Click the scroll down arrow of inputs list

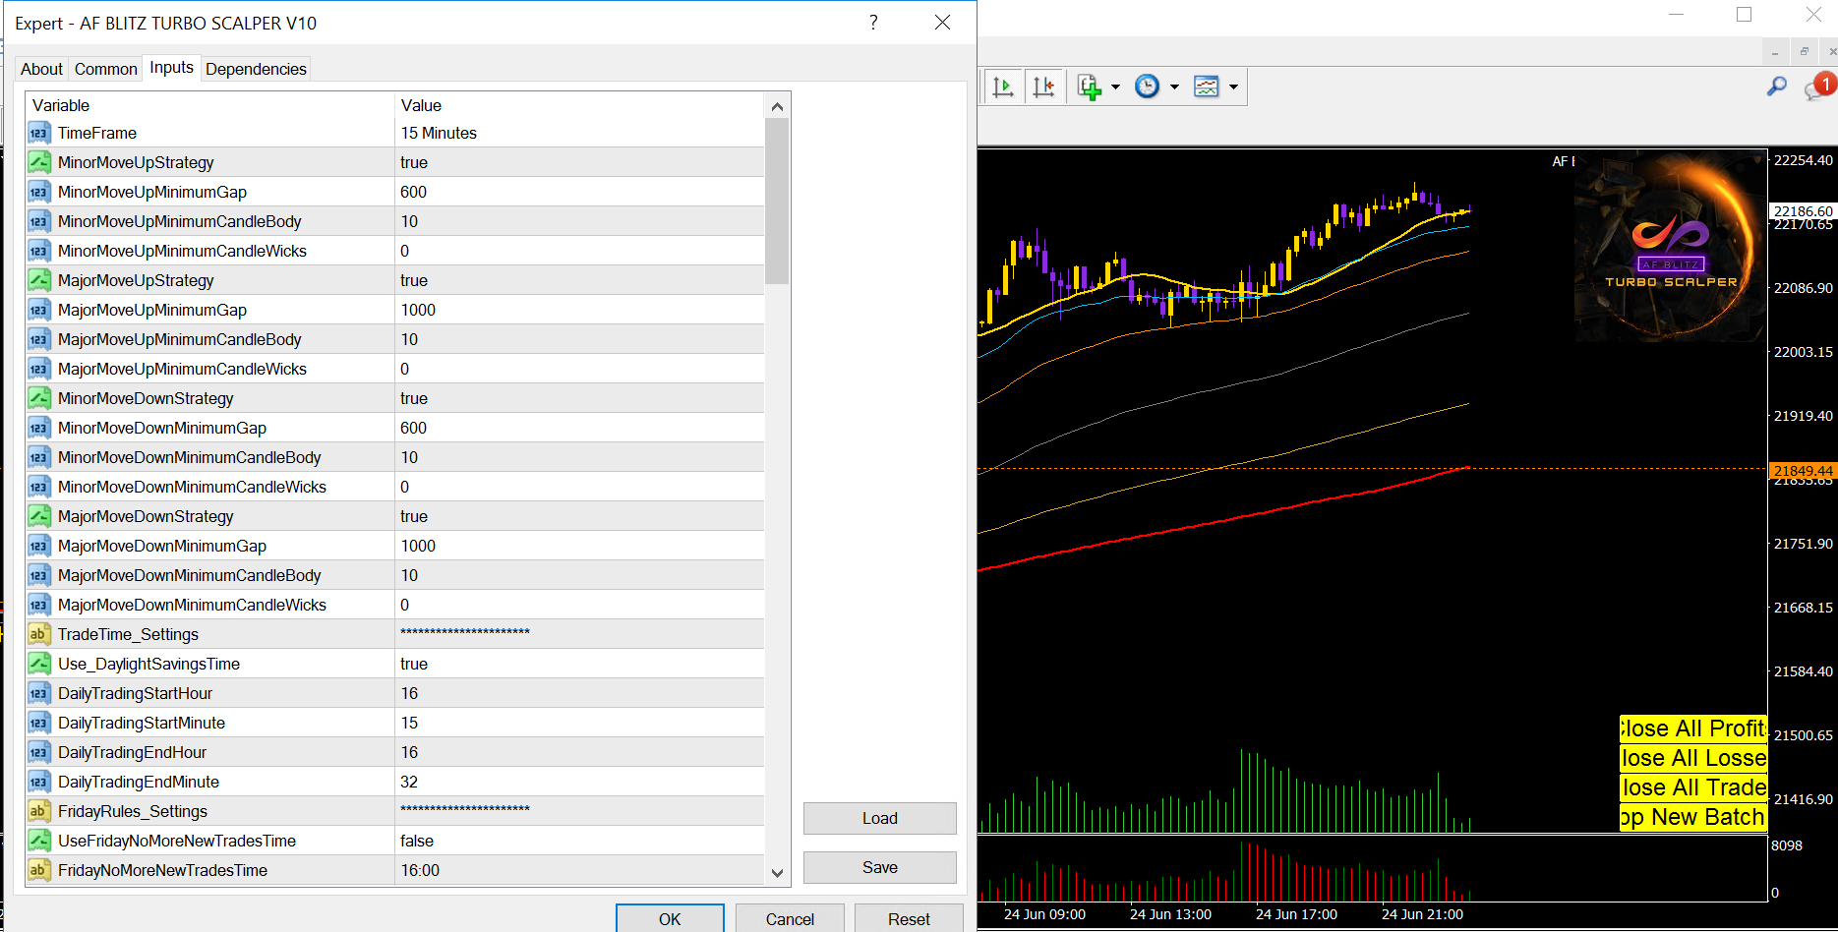(x=777, y=872)
